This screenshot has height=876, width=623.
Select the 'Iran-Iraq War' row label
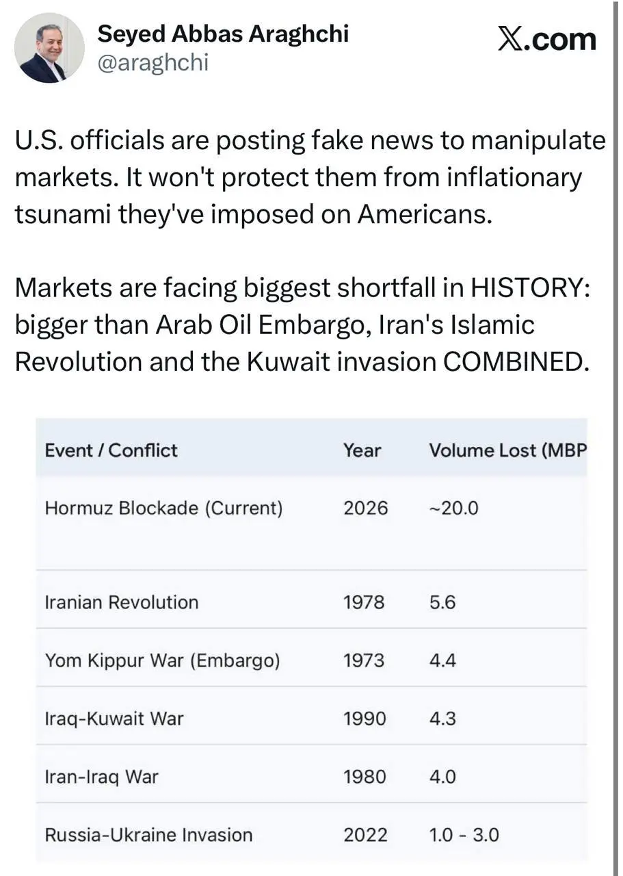point(101,777)
